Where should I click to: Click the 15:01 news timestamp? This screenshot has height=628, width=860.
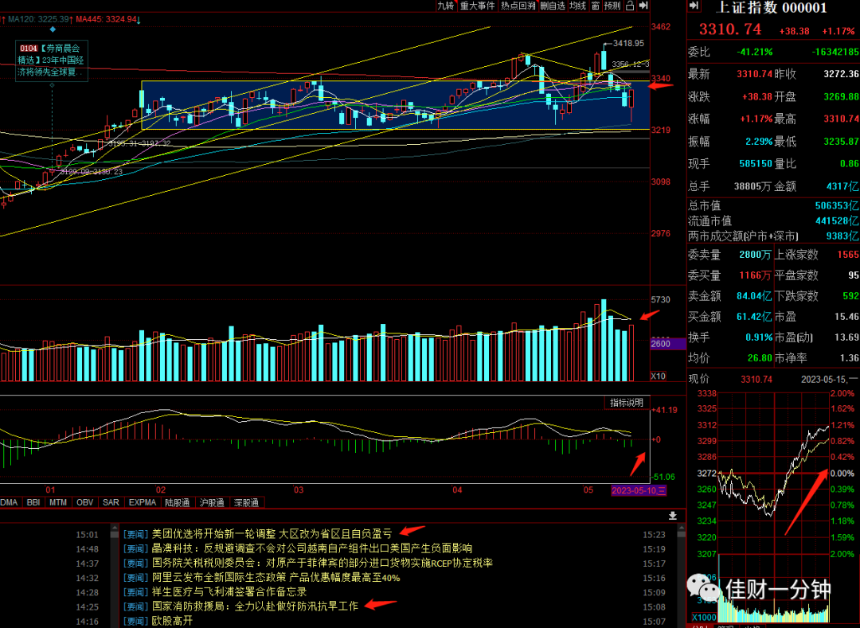click(x=88, y=534)
